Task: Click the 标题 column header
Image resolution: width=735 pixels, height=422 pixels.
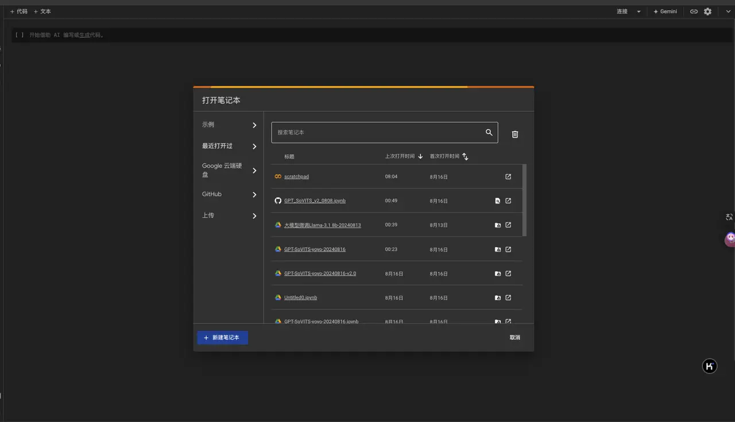Action: pos(289,157)
